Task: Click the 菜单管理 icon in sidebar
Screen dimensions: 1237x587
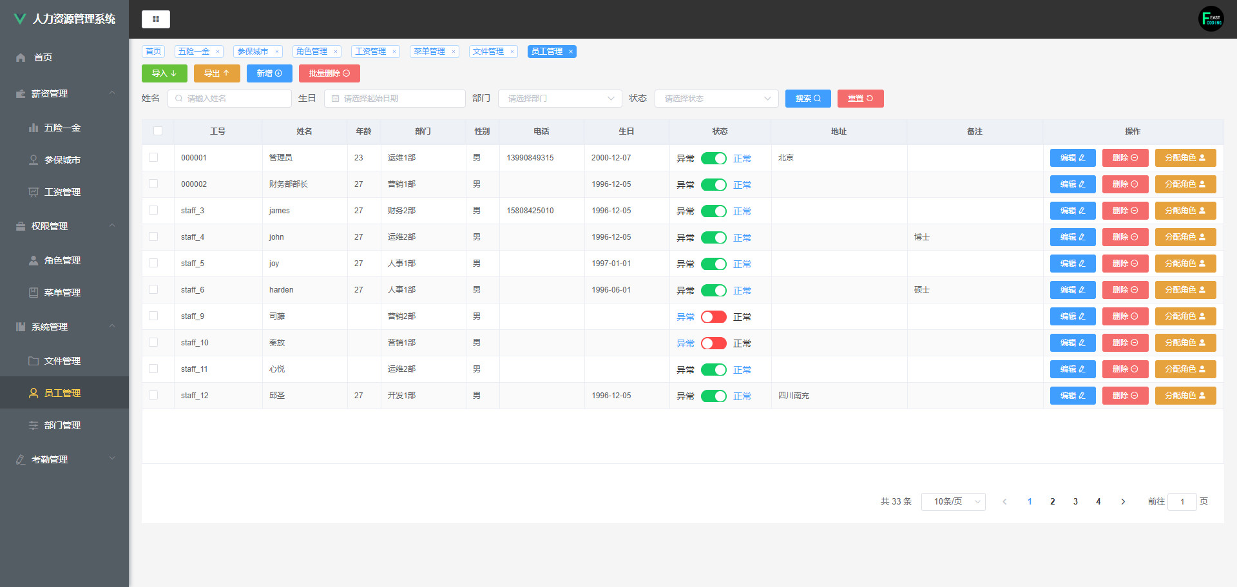Action: point(34,293)
